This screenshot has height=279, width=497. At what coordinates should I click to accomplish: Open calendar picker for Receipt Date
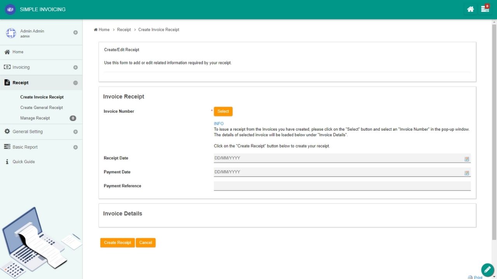point(467,159)
